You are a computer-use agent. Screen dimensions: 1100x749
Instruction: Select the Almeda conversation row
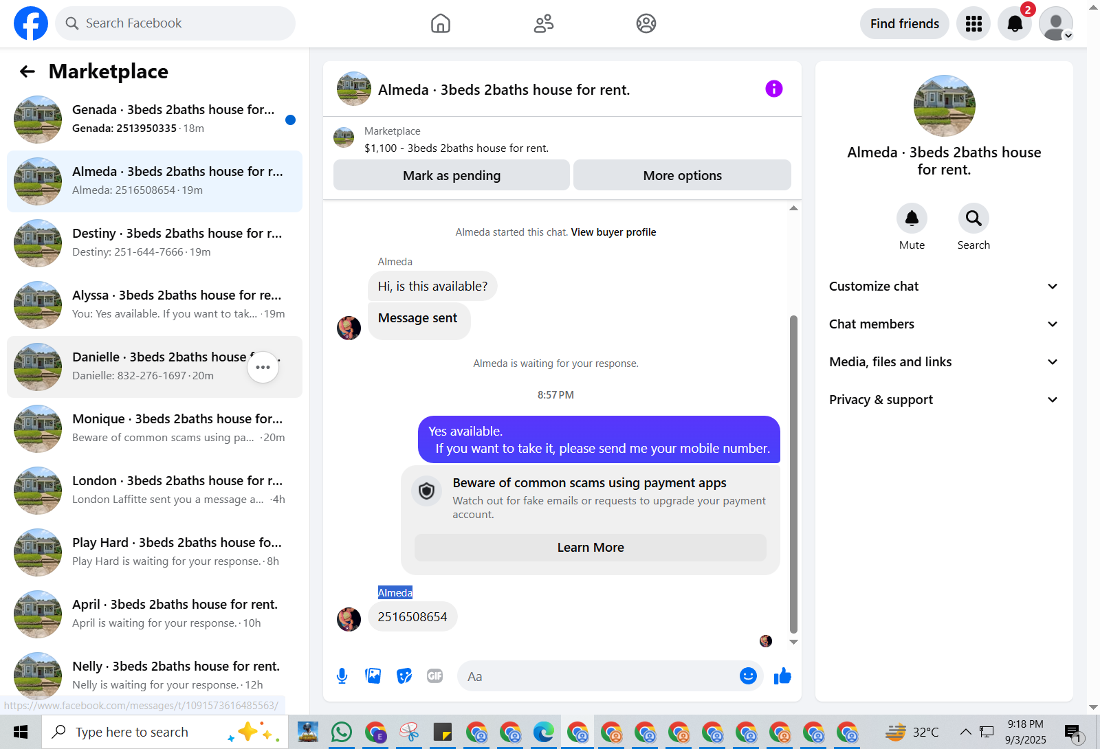pyautogui.click(x=155, y=181)
